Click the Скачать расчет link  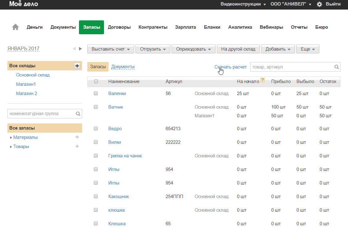point(230,67)
